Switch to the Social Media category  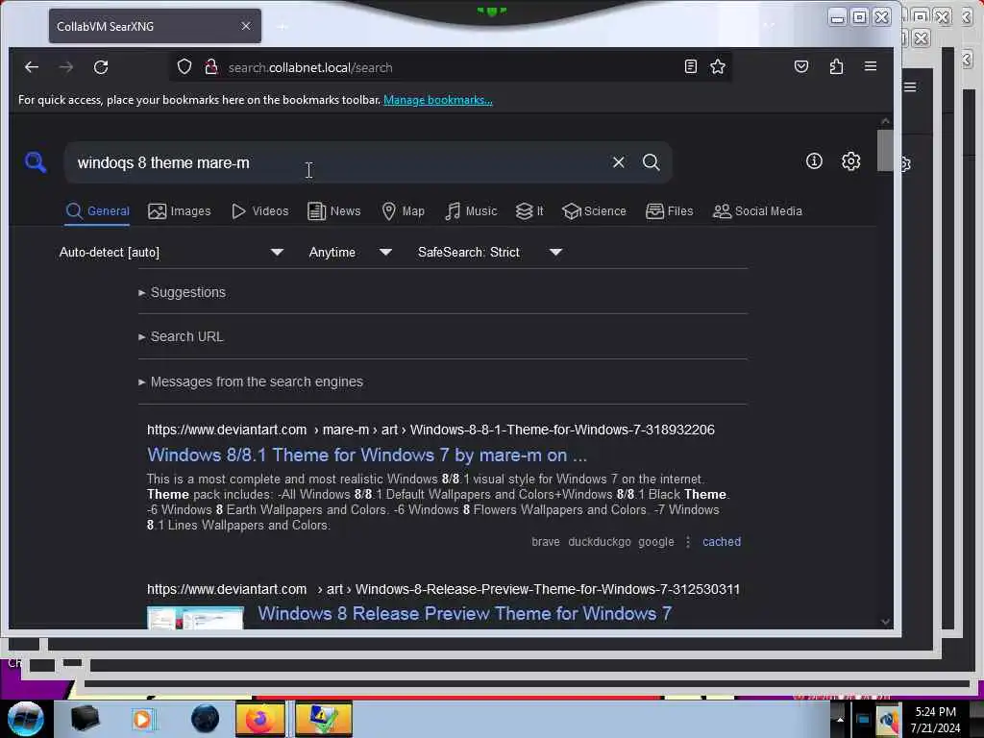click(x=757, y=211)
